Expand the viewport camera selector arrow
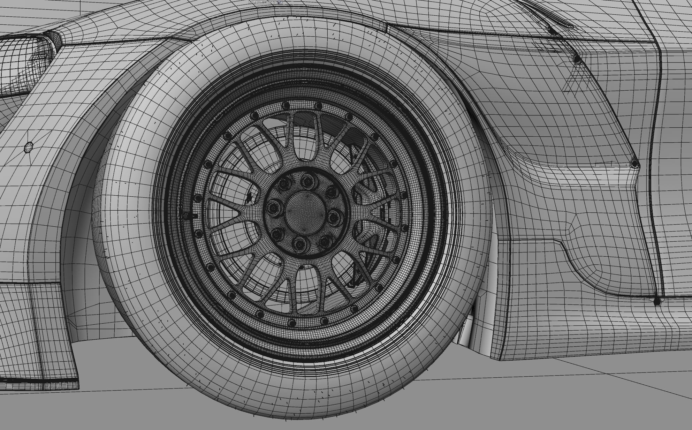 coord(281,2)
